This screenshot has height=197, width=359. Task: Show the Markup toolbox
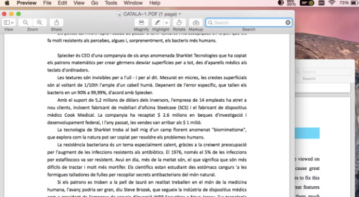196,23
